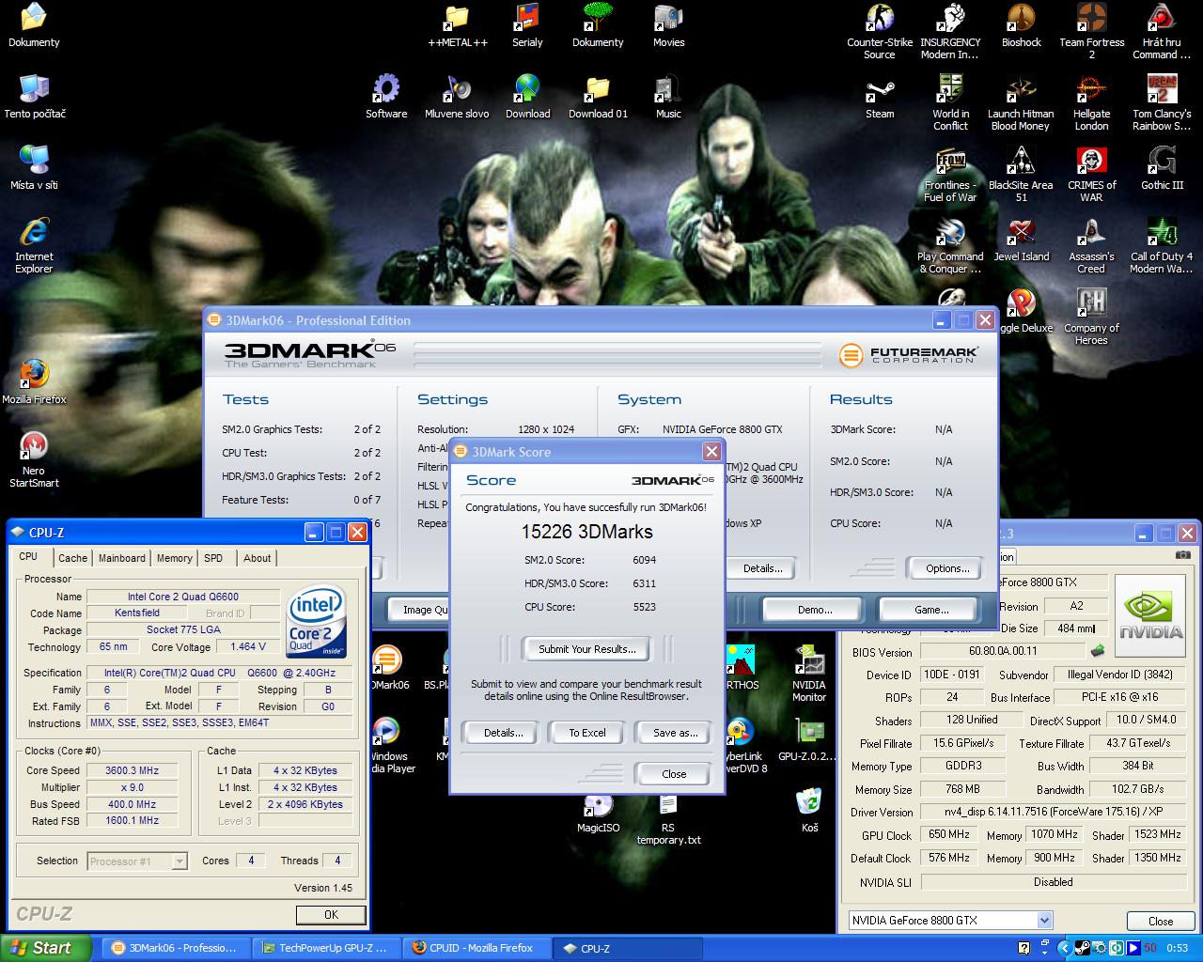Click the Intel Core 2 Quad Q6600 name field
The image size is (1203, 962).
click(x=183, y=597)
